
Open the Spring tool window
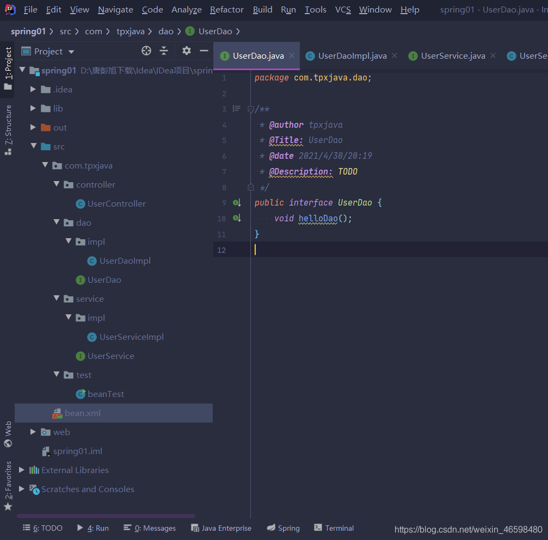point(283,528)
